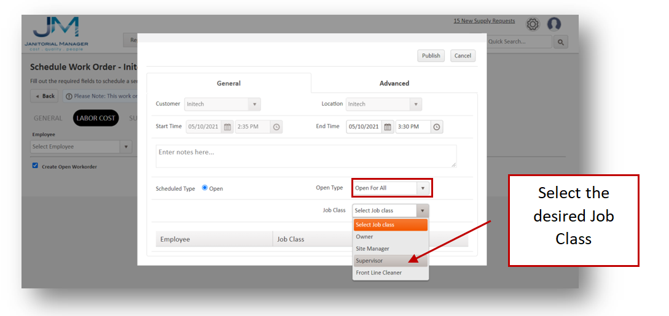Click the JM Janitorial Manager logo
This screenshot has height=316, width=669.
[56, 33]
